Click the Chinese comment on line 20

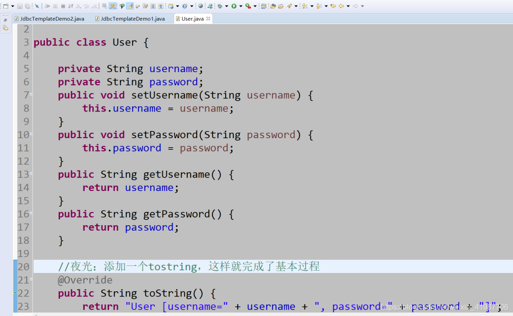coord(189,266)
